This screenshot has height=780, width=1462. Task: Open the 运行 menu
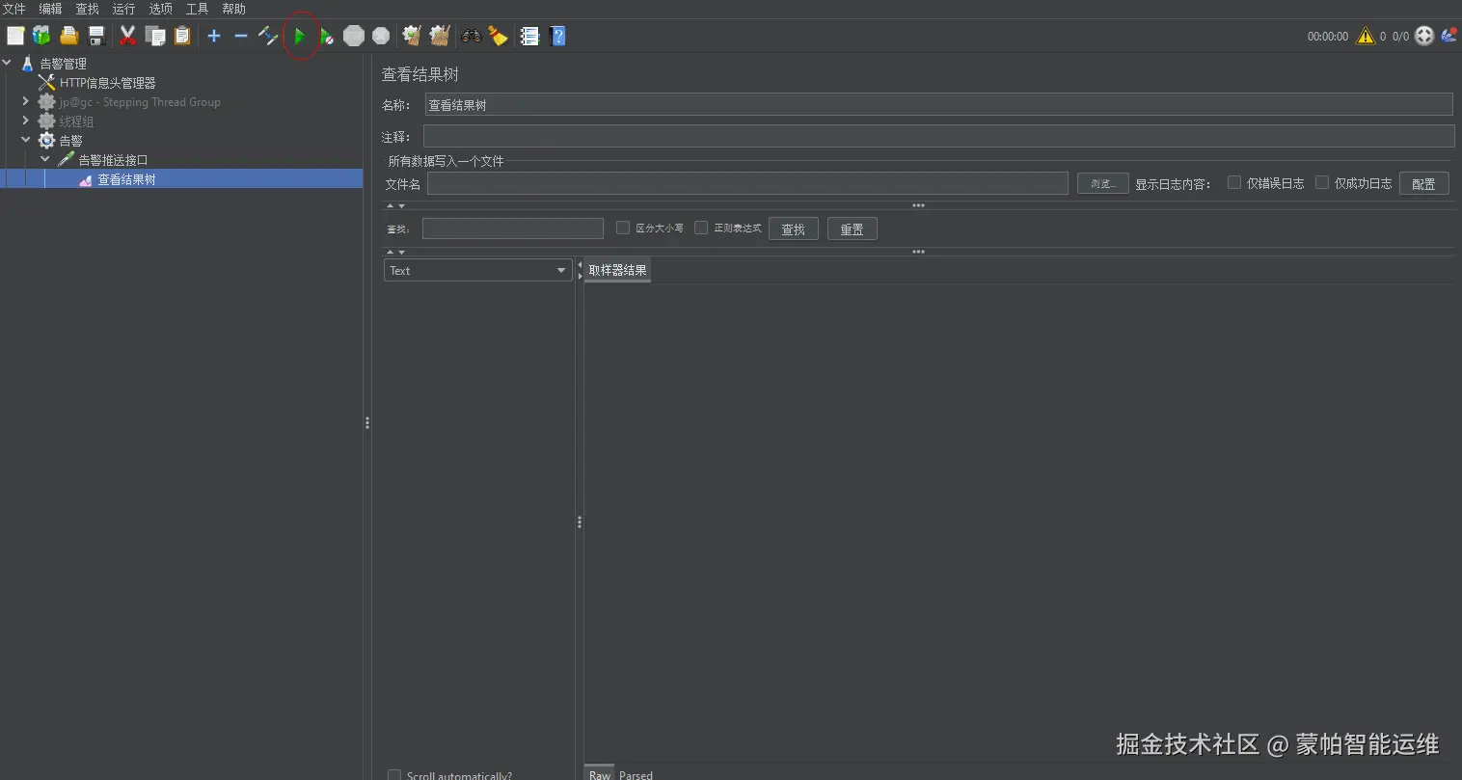(x=123, y=9)
